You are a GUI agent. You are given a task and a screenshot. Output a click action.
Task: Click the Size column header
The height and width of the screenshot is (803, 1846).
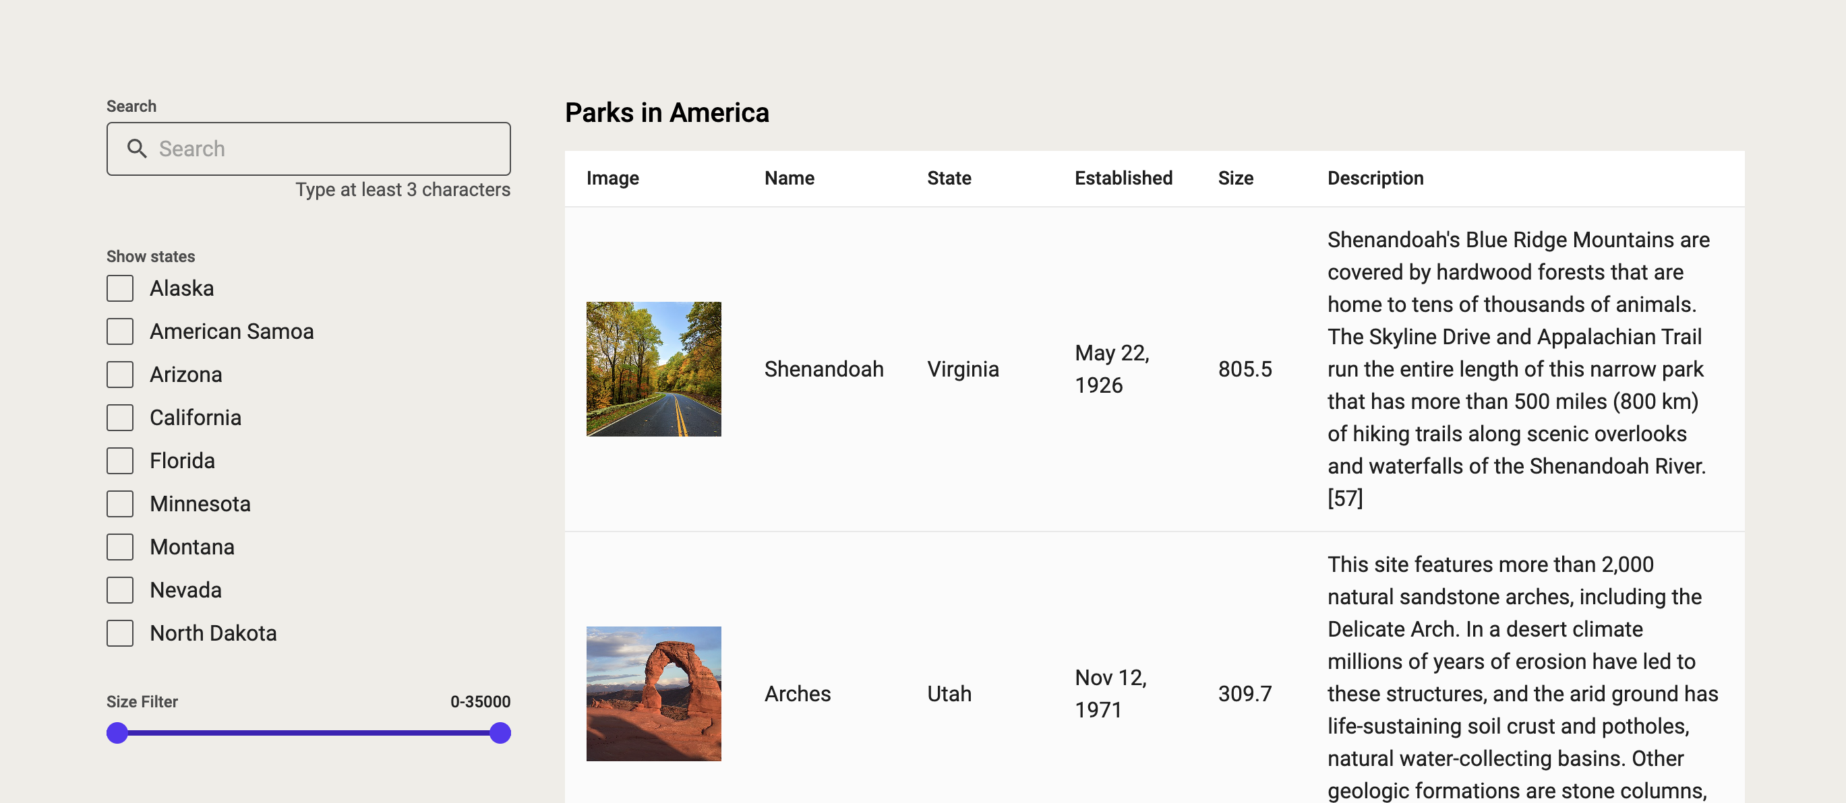pos(1235,178)
